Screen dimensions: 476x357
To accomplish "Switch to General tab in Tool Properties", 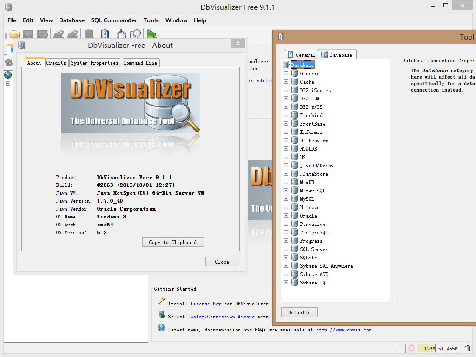I will pyautogui.click(x=301, y=55).
